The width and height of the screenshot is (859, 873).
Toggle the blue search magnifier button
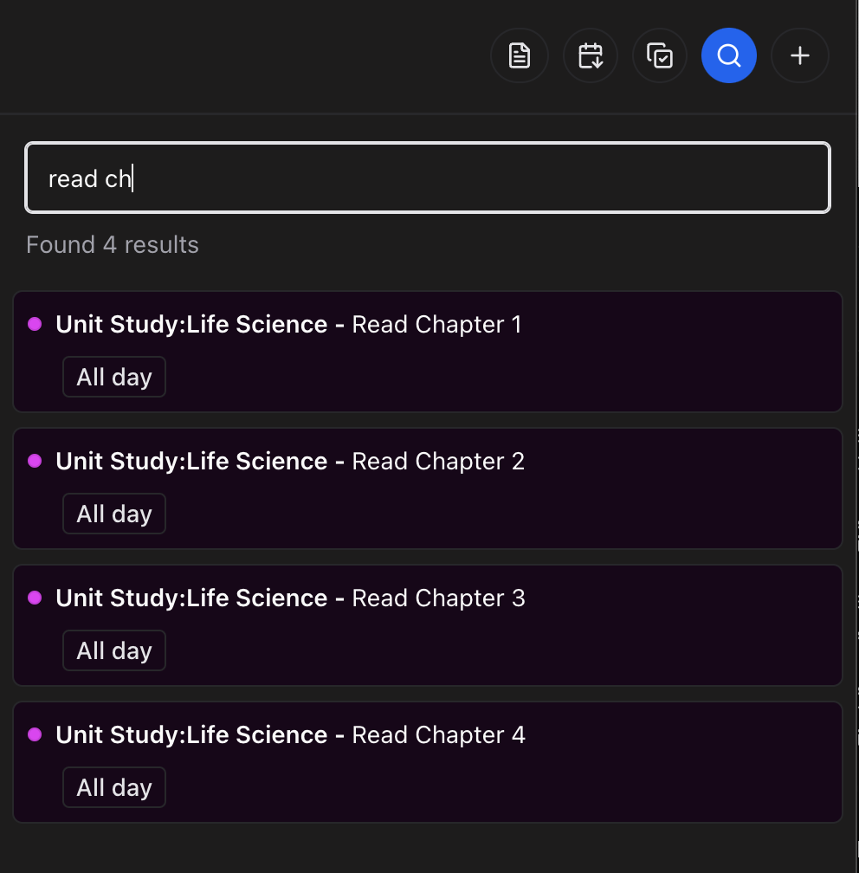(729, 56)
